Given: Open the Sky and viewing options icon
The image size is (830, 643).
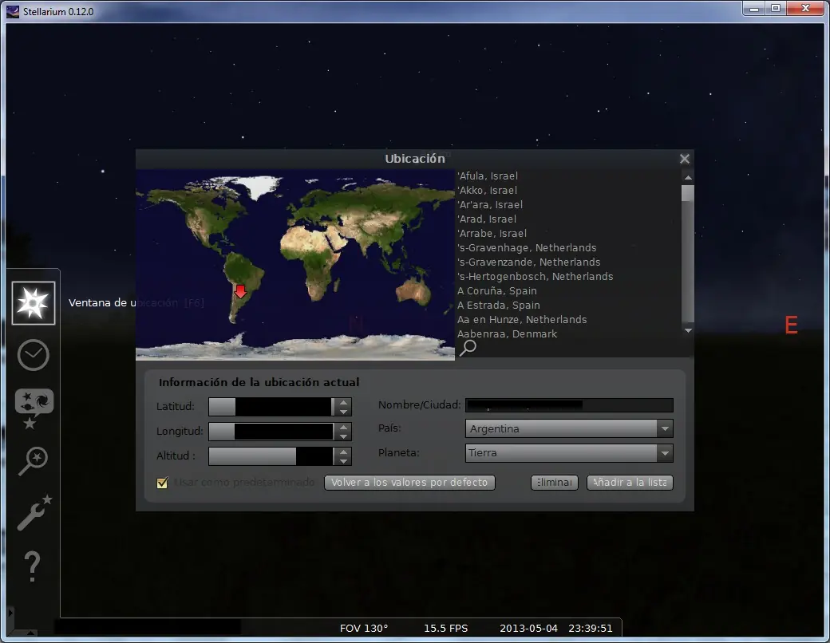Looking at the screenshot, I should point(34,408).
